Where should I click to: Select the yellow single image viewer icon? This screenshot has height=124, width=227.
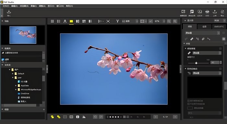pos(71,21)
